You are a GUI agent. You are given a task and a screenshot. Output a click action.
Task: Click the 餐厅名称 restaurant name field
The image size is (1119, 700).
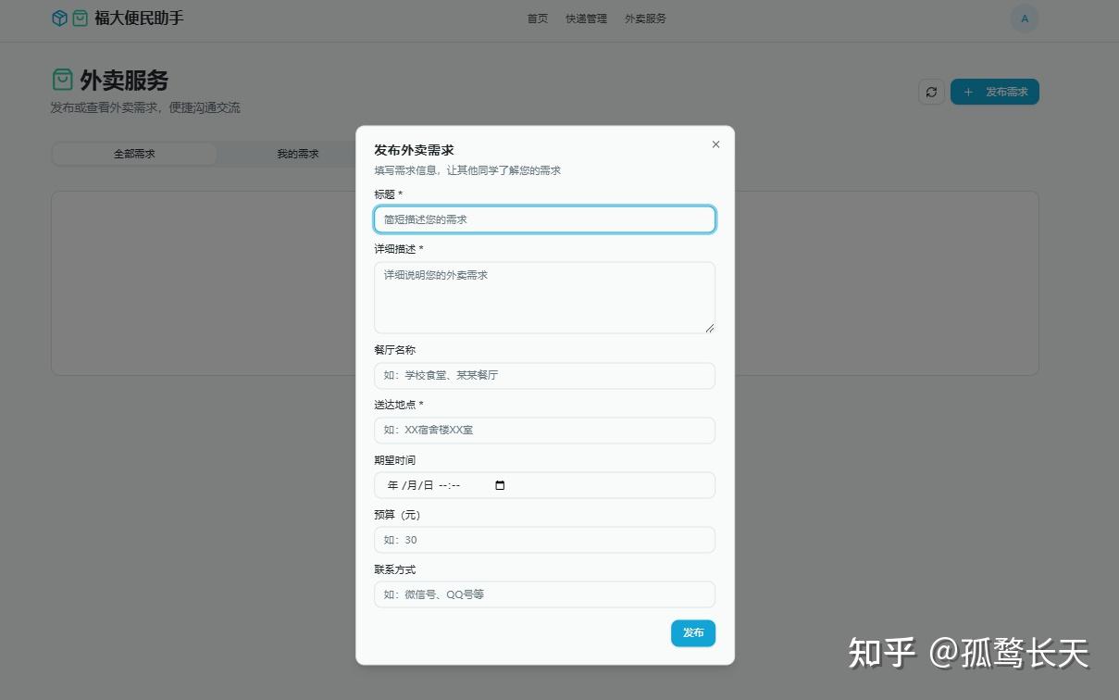[x=544, y=375]
